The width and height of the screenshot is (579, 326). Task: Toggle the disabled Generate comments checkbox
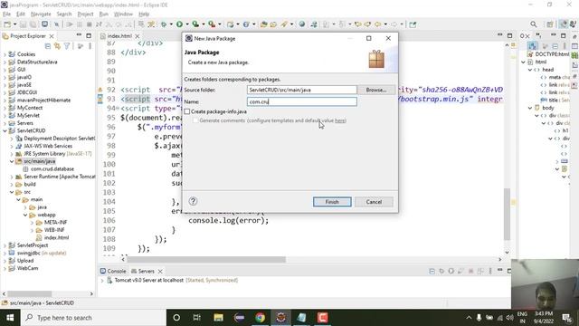(x=195, y=120)
